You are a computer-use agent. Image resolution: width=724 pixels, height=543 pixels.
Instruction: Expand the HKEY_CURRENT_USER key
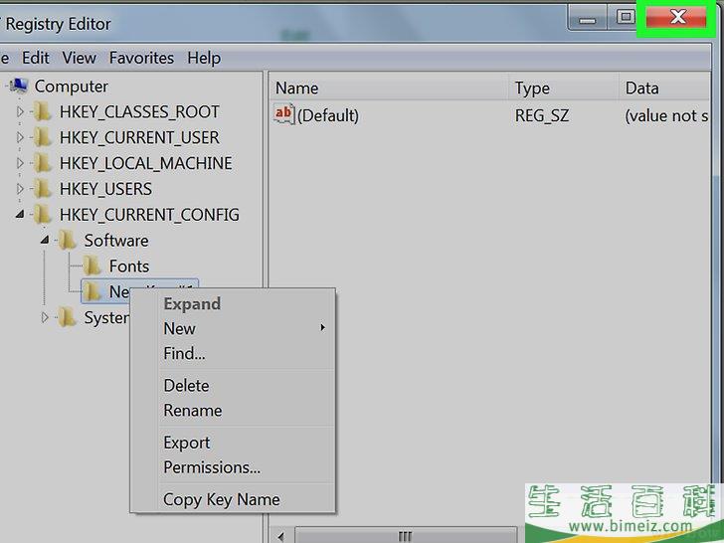pyautogui.click(x=20, y=137)
